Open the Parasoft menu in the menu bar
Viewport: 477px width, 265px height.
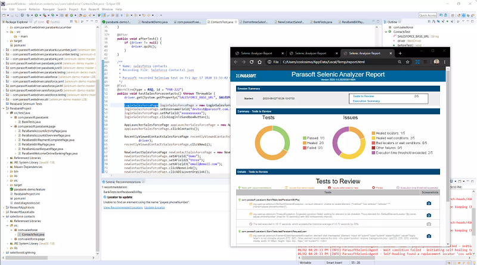click(x=94, y=10)
